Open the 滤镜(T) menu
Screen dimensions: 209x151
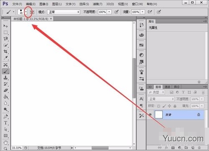97,4
